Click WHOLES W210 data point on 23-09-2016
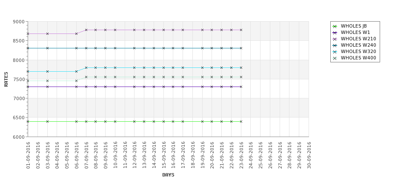 coord(241,30)
